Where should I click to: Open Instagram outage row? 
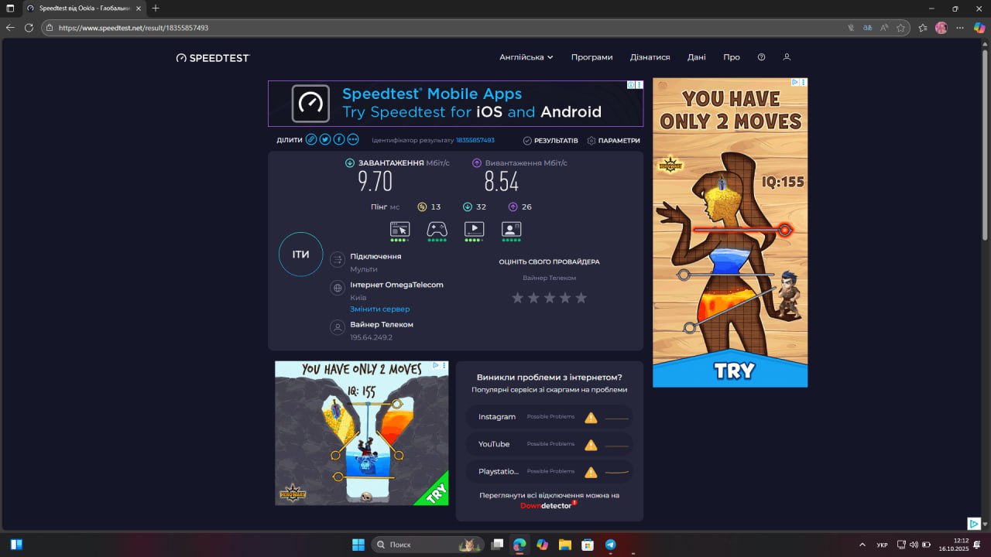point(550,417)
